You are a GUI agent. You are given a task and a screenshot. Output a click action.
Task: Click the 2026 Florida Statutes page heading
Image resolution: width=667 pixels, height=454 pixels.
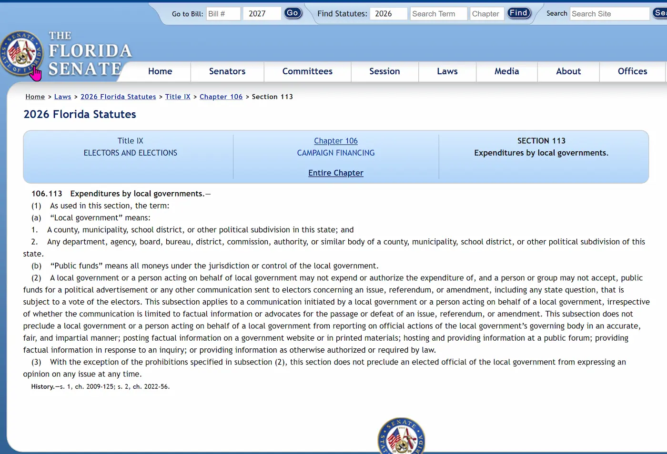[80, 114]
